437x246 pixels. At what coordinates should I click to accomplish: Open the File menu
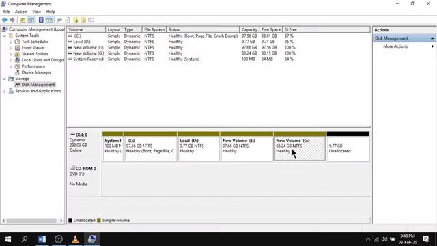[x=6, y=12]
